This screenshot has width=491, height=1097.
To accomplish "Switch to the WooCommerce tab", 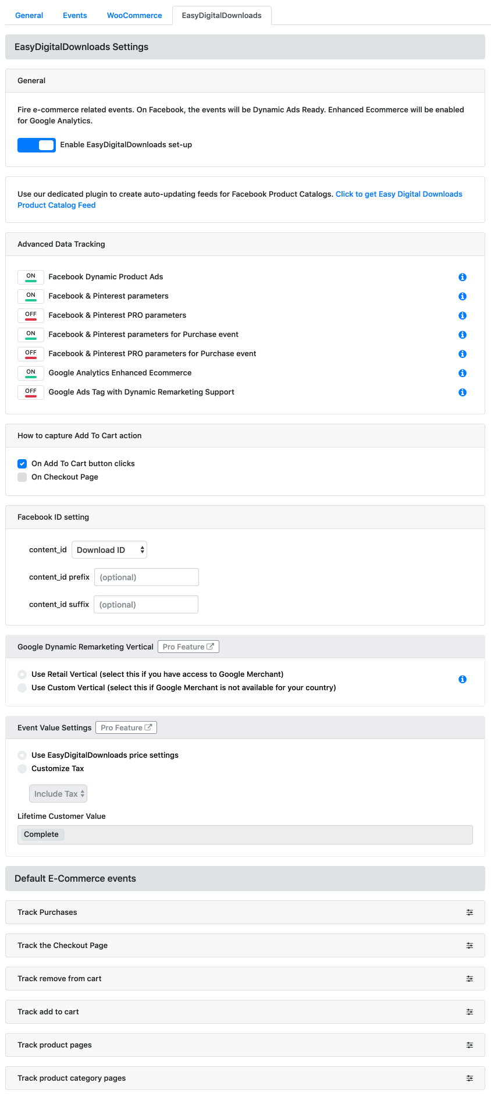I will click(134, 16).
